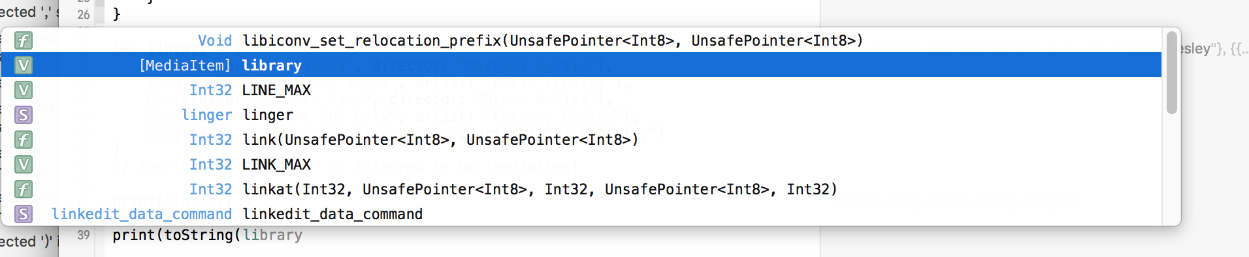The image size is (1249, 257).
Task: Pick the linkat function completion
Action: tap(581, 189)
